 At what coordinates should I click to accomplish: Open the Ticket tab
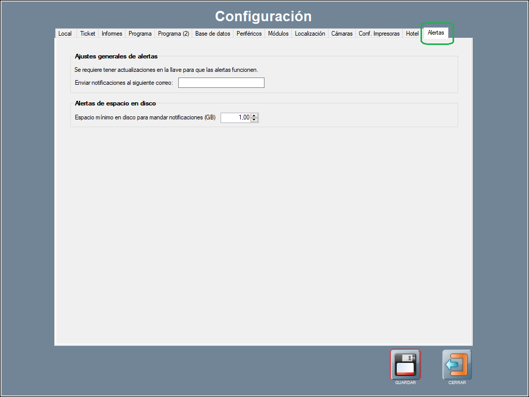click(x=88, y=34)
